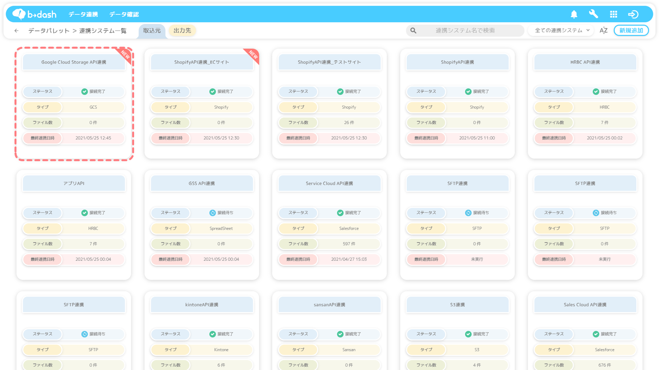This screenshot has height=370, width=659.
Task: Click the status check icon on S3連携 card
Action: coord(468,334)
